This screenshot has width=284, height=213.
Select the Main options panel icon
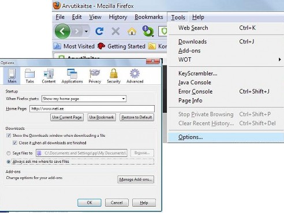coord(12,76)
